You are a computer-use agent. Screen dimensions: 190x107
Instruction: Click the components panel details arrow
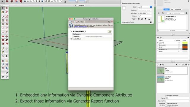[x=186, y=13]
